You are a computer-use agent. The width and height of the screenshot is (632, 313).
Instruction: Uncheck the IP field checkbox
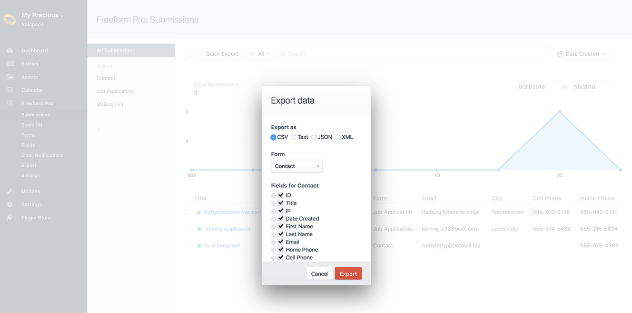[281, 210]
